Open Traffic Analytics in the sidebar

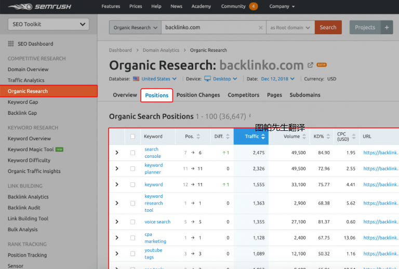[x=26, y=80]
